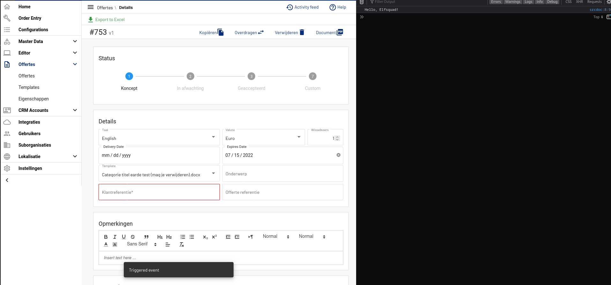Open the second Normal header dropdown

pyautogui.click(x=312, y=237)
